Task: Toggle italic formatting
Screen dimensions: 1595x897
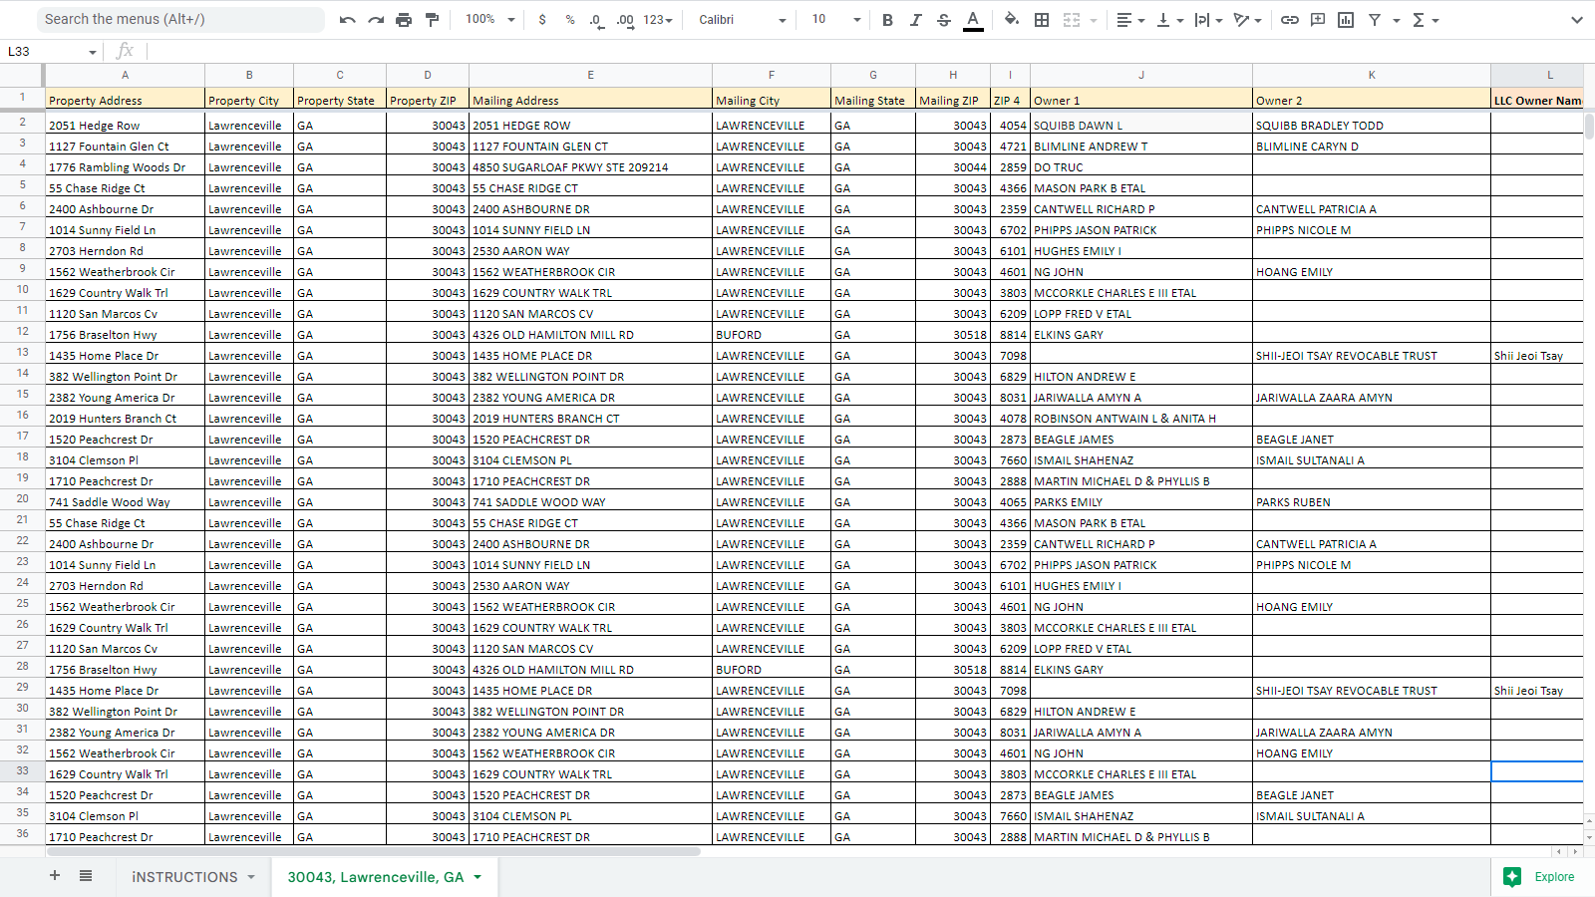Action: click(915, 20)
